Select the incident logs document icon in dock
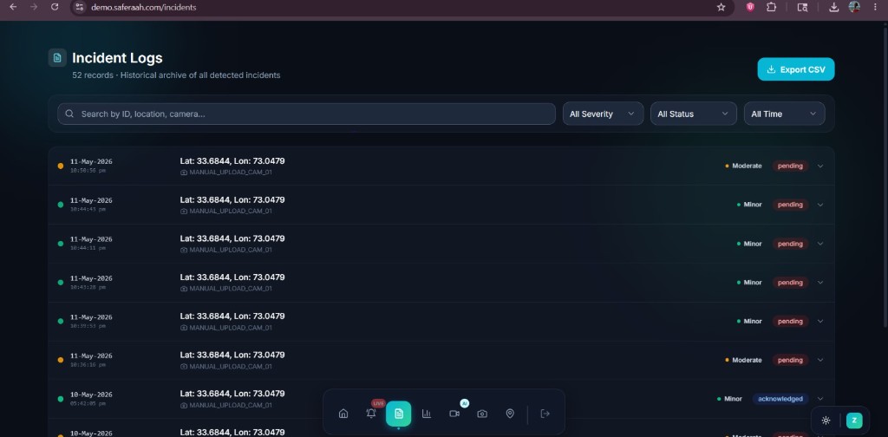Screen dimensions: 888x437 tap(399, 414)
